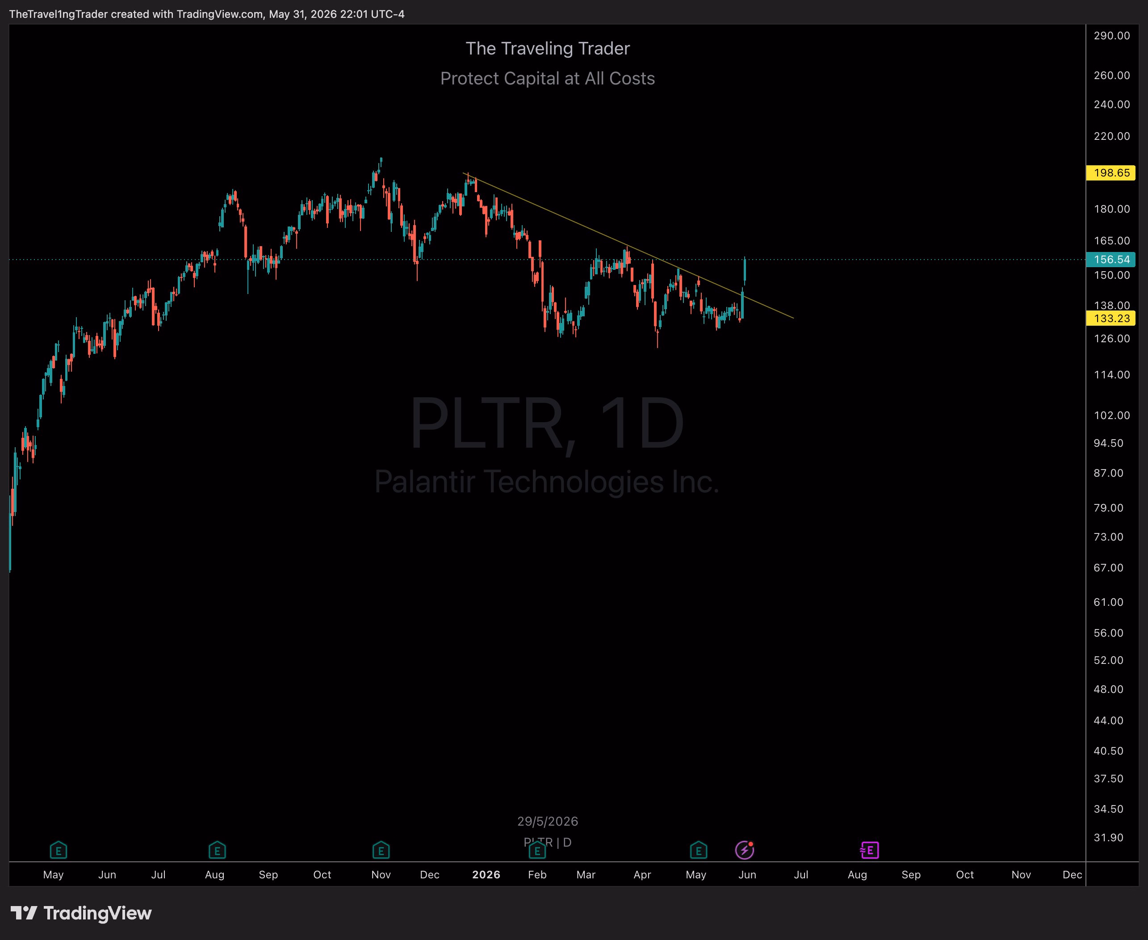1148x940 pixels.
Task: Click the 290.00 price axis label
Action: (1112, 36)
